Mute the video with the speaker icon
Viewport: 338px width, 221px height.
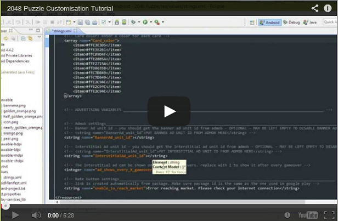coord(36,215)
